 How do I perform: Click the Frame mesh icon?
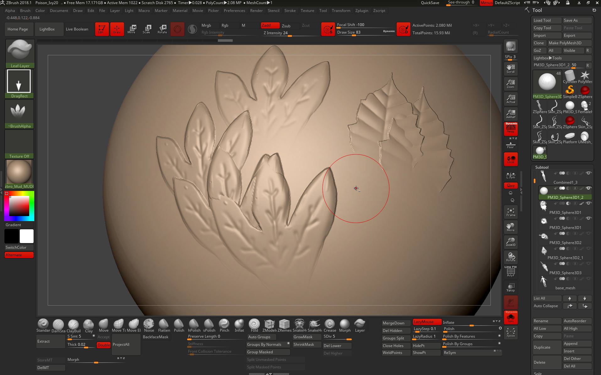click(x=511, y=212)
